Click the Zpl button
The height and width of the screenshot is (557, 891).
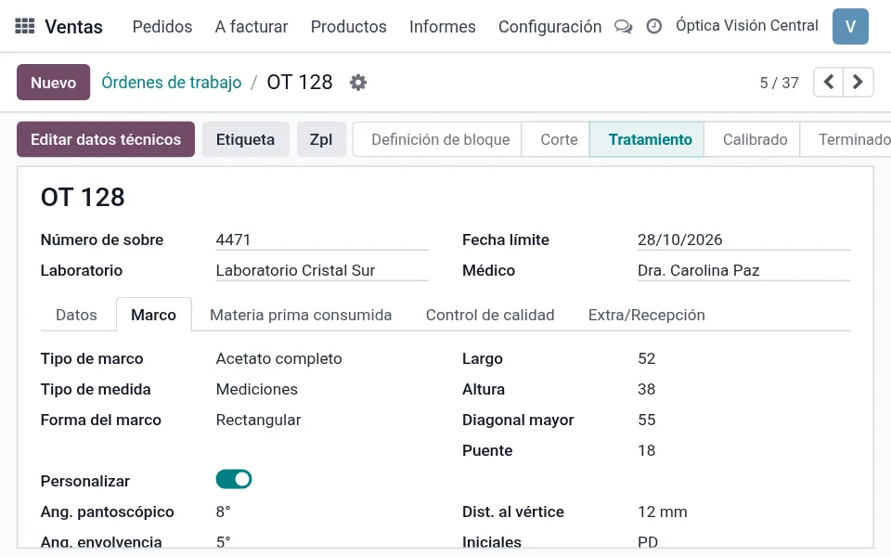[321, 139]
